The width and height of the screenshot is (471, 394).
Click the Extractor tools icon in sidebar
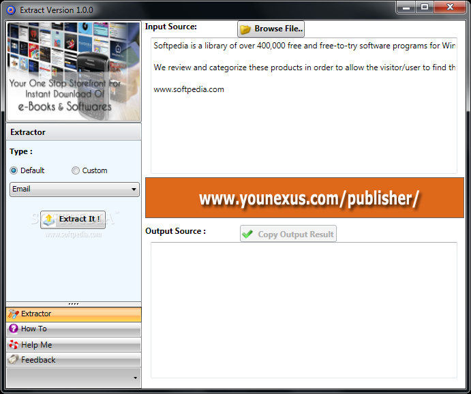point(13,314)
